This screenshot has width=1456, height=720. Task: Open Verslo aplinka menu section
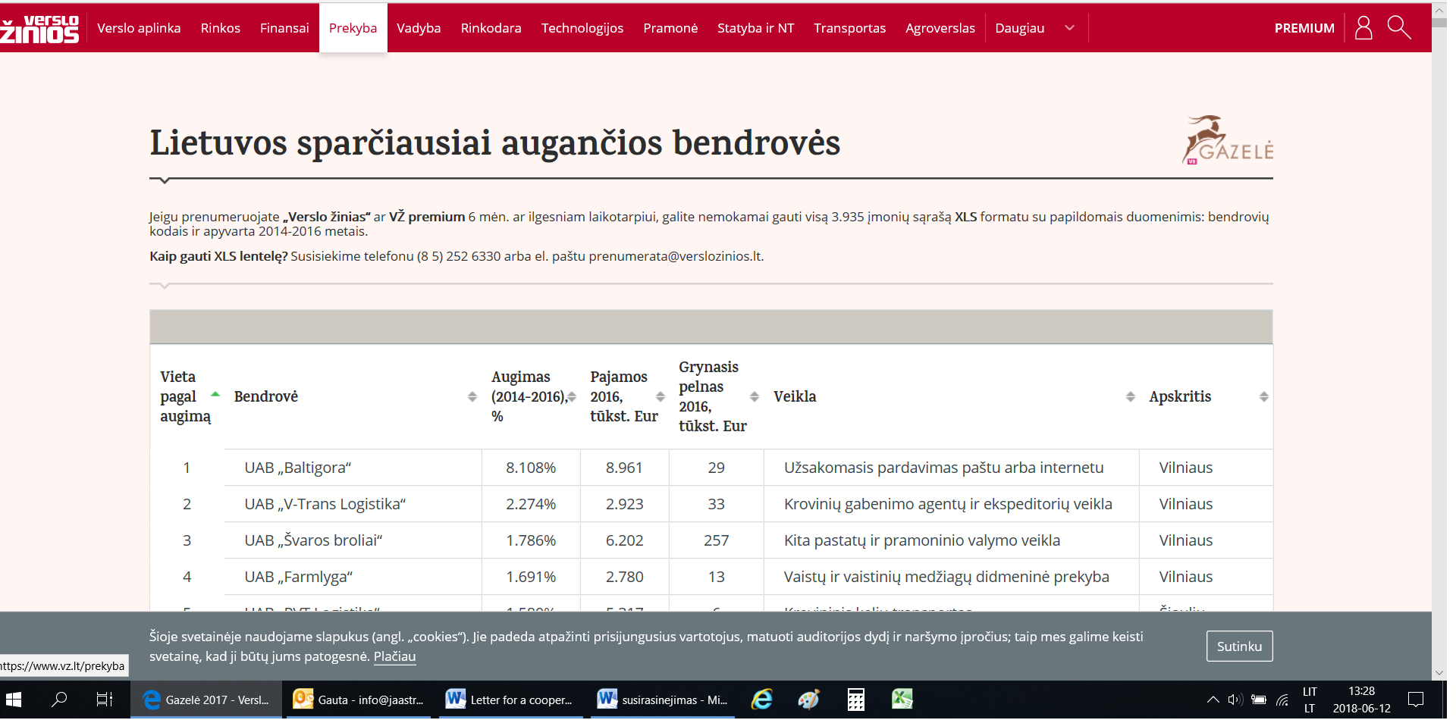(x=139, y=28)
